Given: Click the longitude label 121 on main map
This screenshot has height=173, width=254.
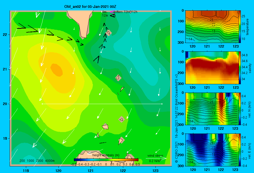Looking at the screenshot, I should coord(91,170).
